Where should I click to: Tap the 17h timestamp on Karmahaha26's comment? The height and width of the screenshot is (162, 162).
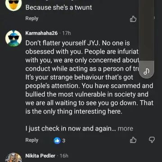click(x=66, y=33)
